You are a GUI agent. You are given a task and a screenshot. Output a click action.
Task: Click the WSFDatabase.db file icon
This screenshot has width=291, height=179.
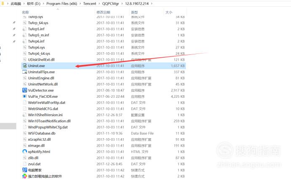[x=24, y=133]
